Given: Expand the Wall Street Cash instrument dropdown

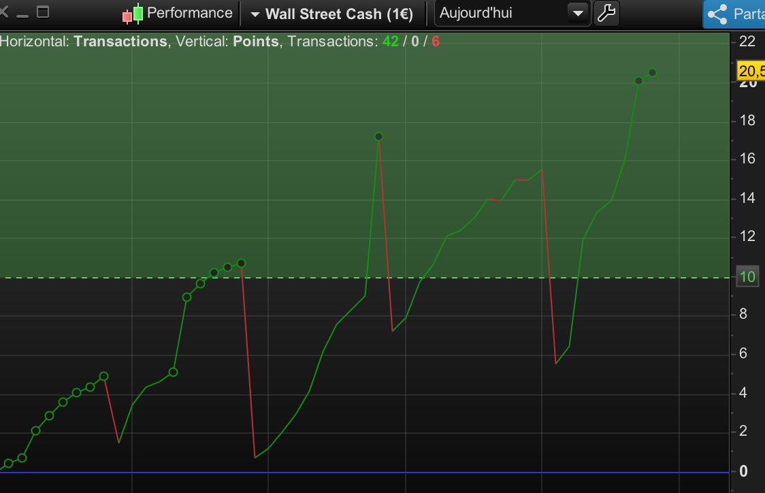Looking at the screenshot, I should click(x=255, y=15).
